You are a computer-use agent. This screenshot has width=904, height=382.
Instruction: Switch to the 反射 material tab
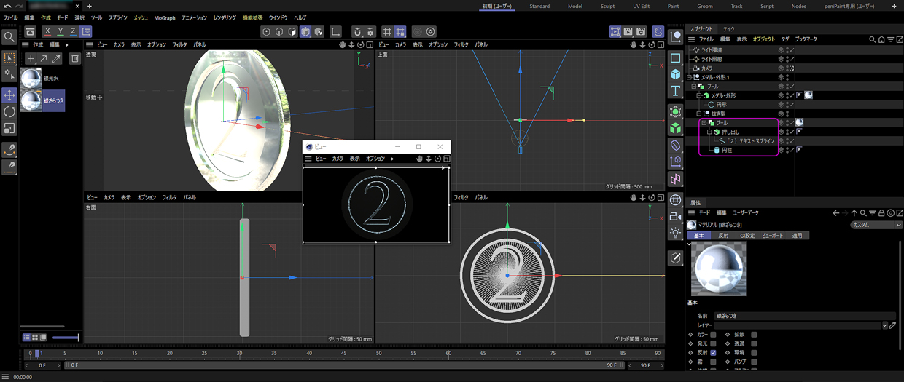pyautogui.click(x=723, y=236)
